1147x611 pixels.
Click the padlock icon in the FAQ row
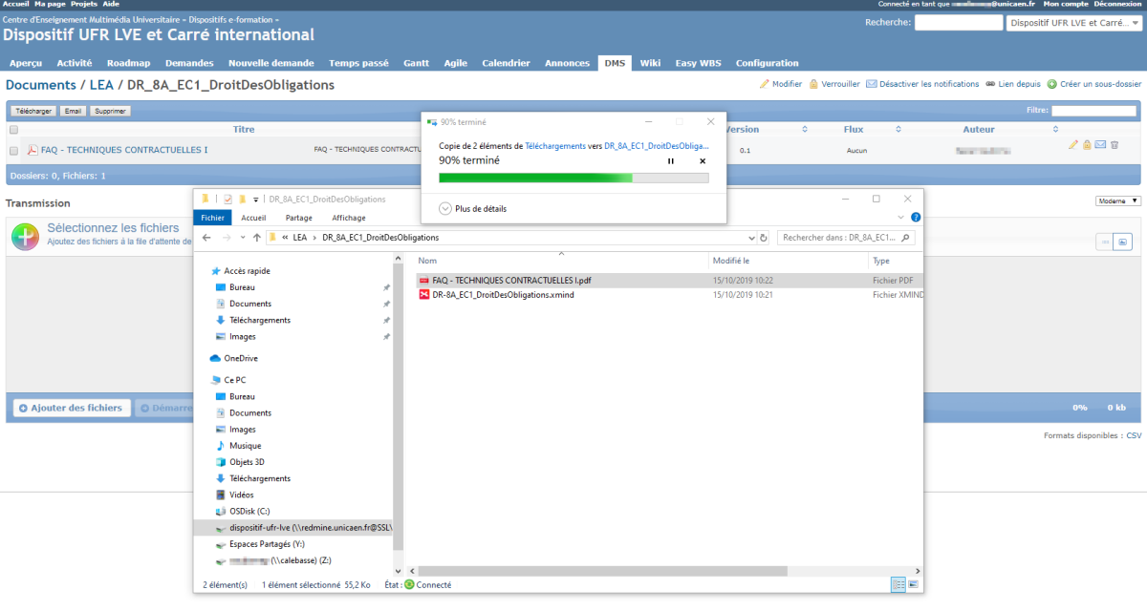click(1087, 145)
